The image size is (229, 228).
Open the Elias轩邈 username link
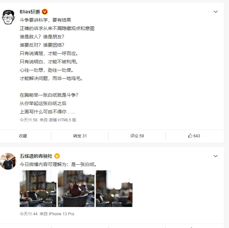click(30, 12)
